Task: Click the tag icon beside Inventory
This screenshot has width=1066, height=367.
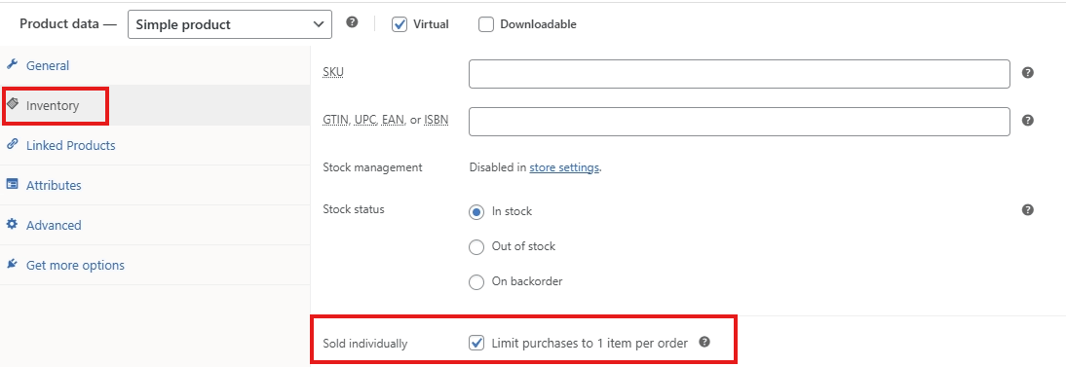Action: [x=12, y=105]
